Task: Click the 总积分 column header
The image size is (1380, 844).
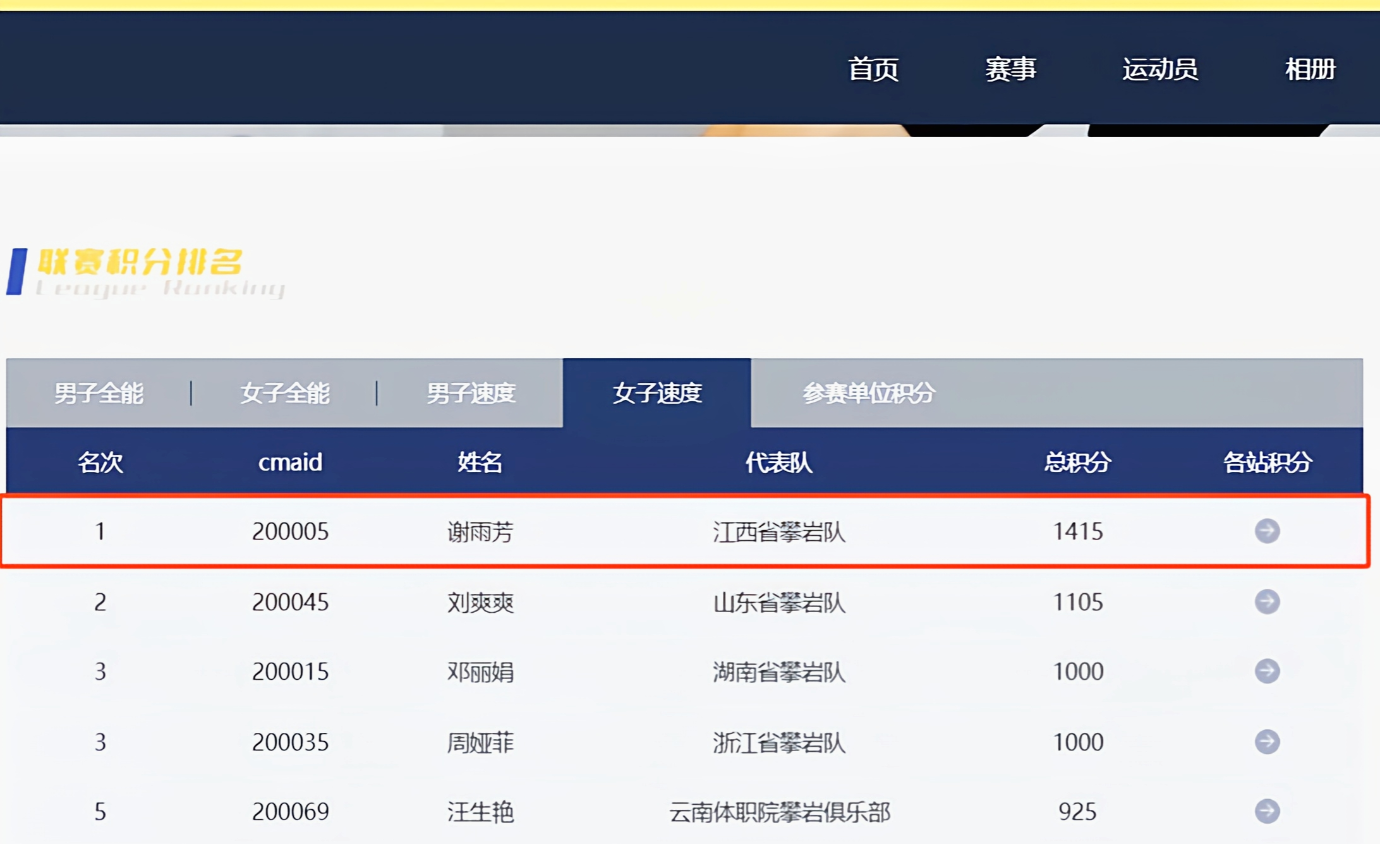Action: pyautogui.click(x=1077, y=462)
